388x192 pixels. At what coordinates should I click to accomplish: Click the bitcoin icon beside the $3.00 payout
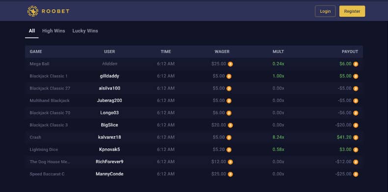pyautogui.click(x=356, y=150)
